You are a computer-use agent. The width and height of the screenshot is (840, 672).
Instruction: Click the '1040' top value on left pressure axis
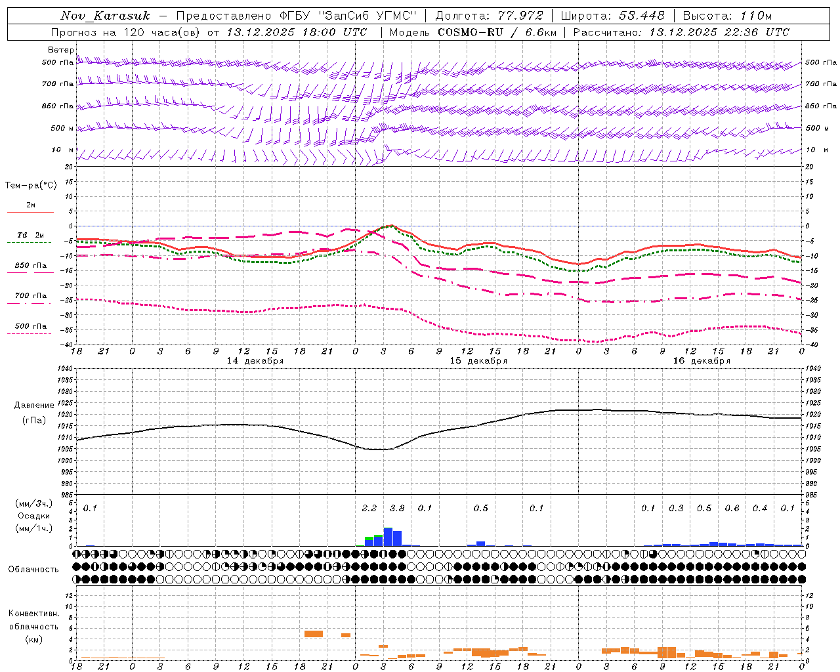(64, 369)
